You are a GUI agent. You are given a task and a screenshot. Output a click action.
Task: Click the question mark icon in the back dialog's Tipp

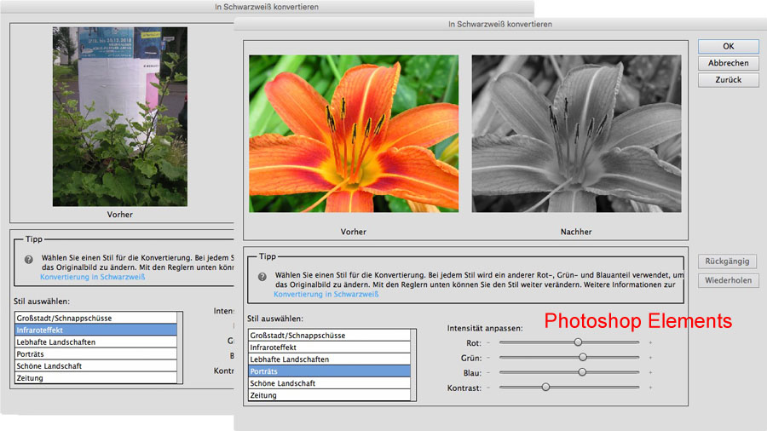coord(29,259)
